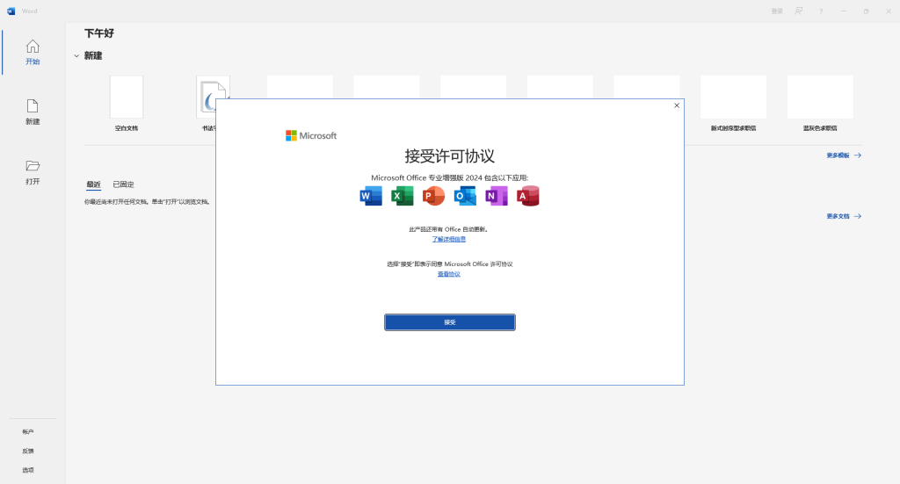Viewport: 900px width, 484px height.
Task: Click the Word app icon in title bar
Action: click(x=11, y=11)
